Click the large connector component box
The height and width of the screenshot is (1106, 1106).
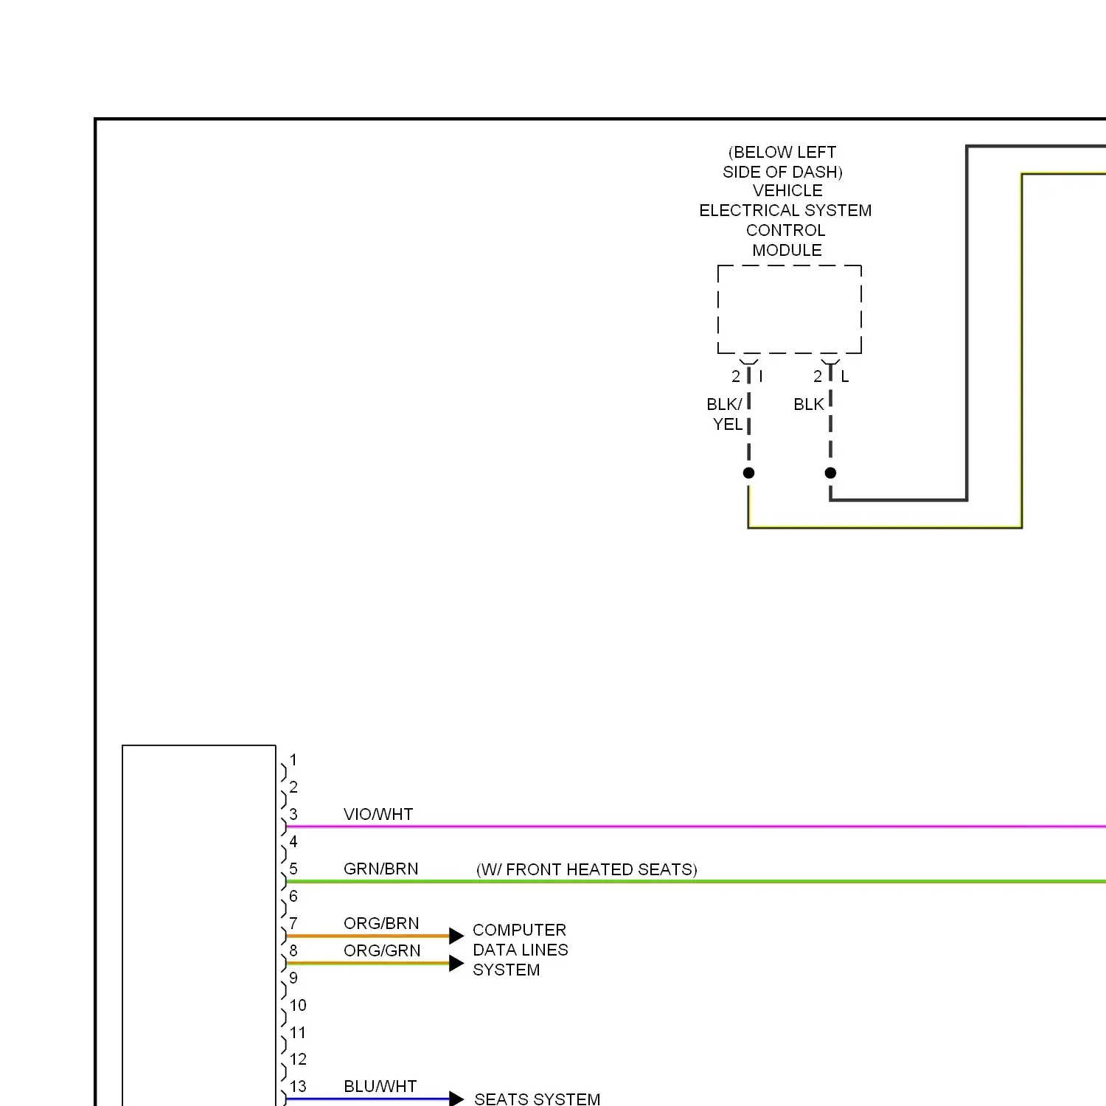coord(199,925)
